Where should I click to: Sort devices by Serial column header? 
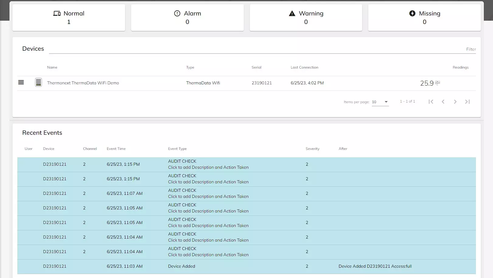tap(257, 67)
